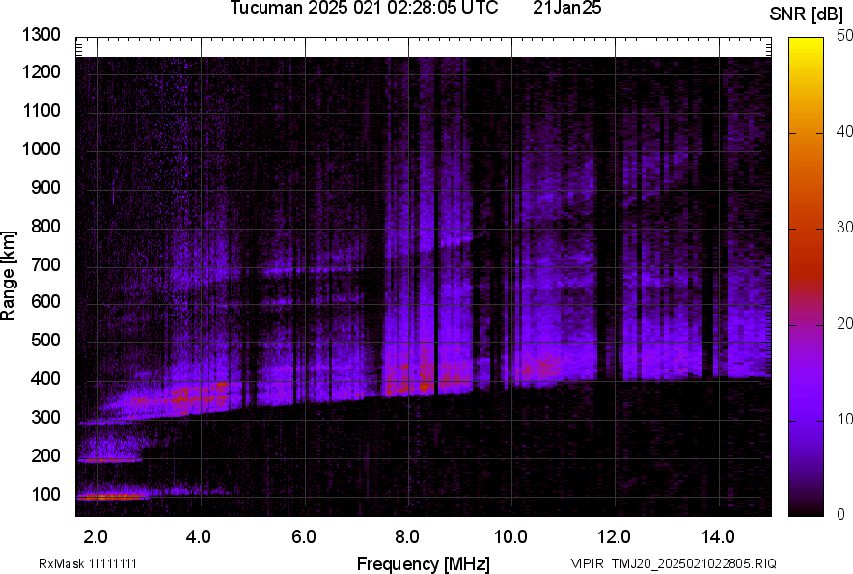Click the range tick label '1000'
853x574 pixels.
click(41, 149)
